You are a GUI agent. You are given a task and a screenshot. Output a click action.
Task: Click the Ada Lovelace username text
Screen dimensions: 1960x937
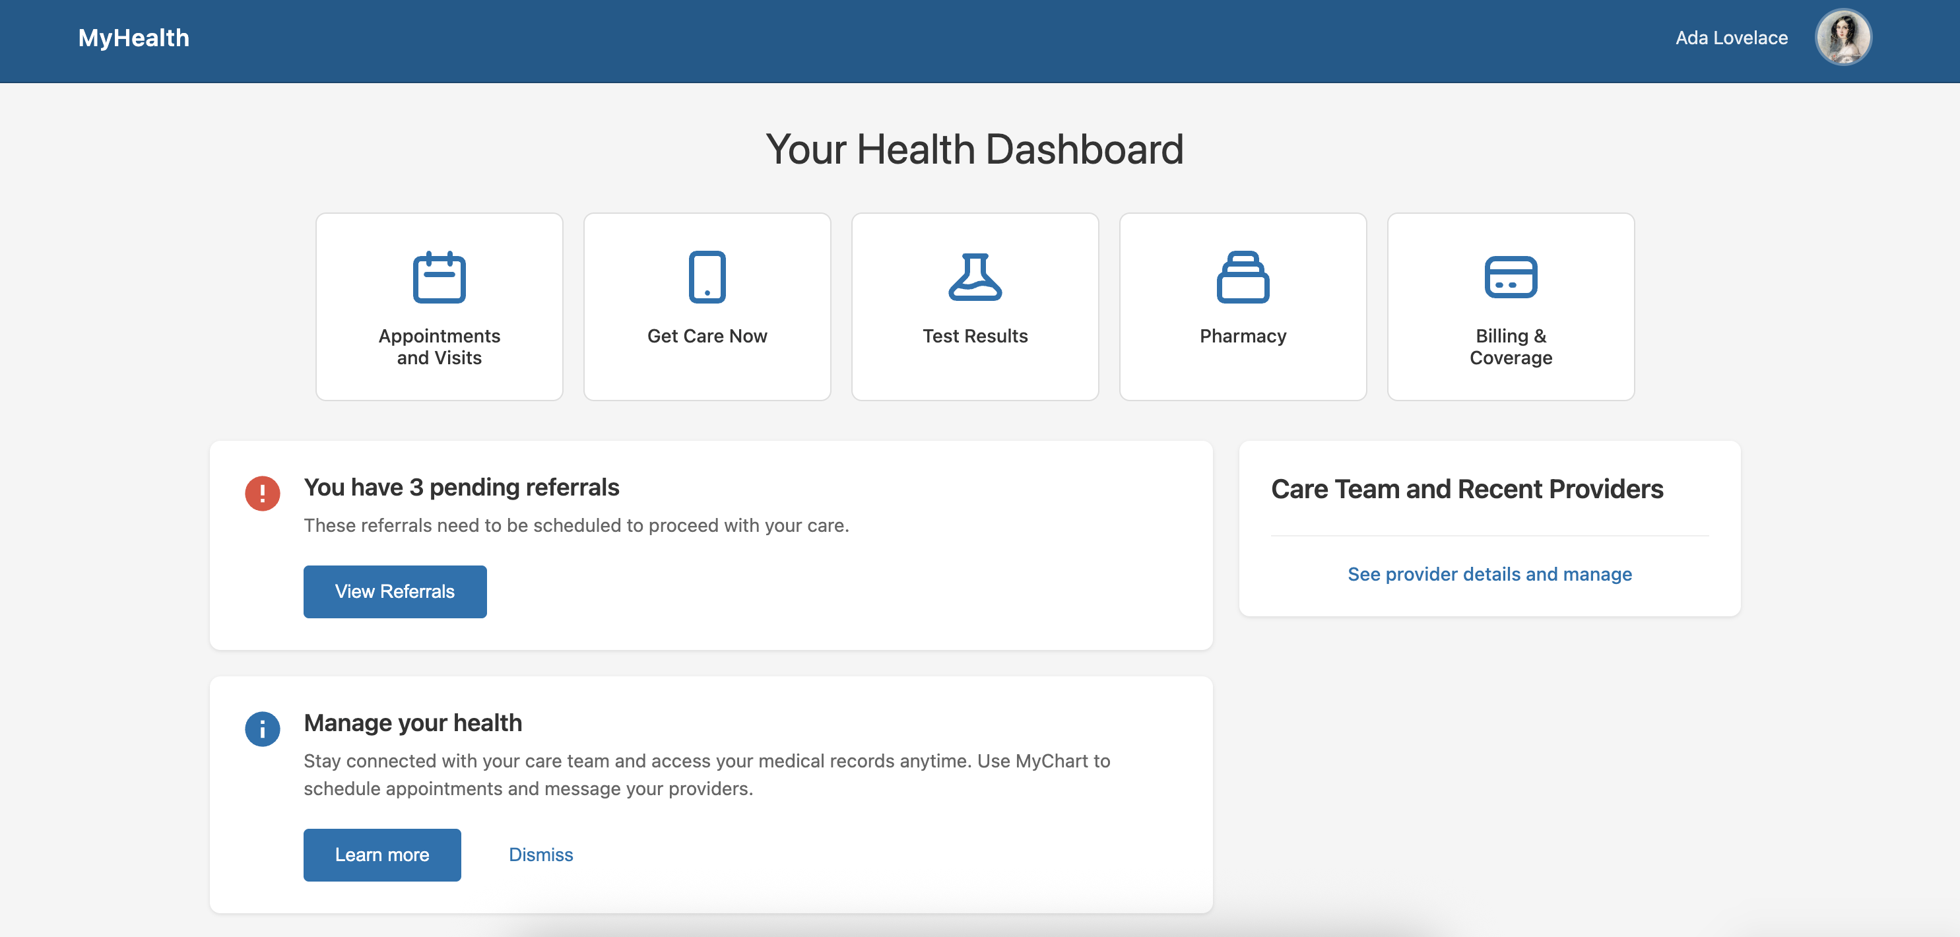pyautogui.click(x=1731, y=37)
